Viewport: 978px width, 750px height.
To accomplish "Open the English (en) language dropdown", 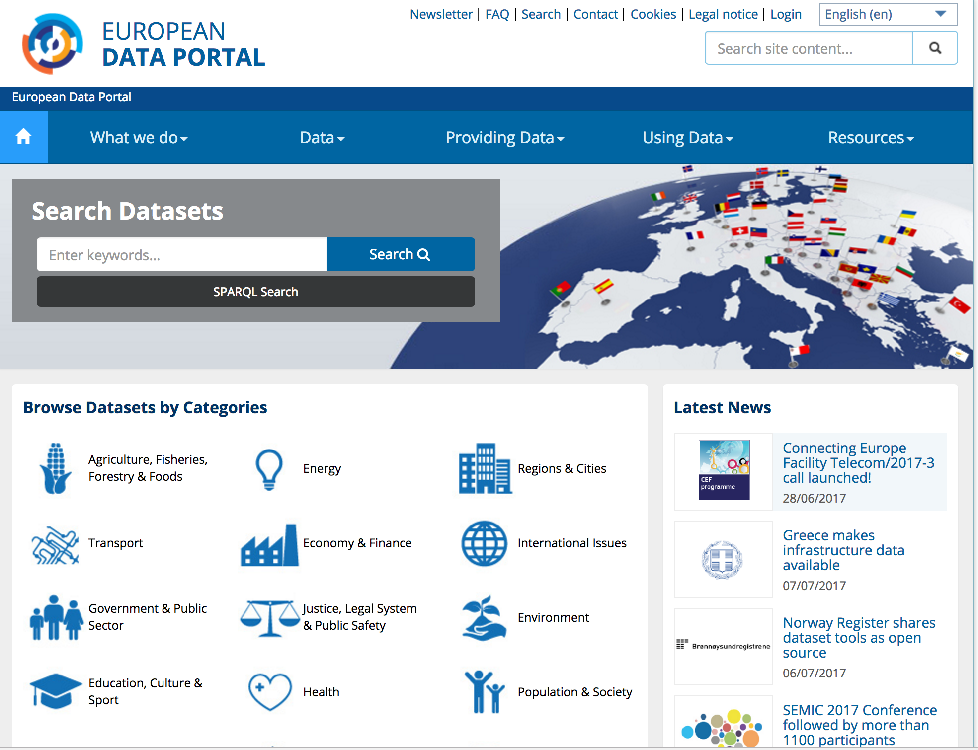I will (888, 14).
